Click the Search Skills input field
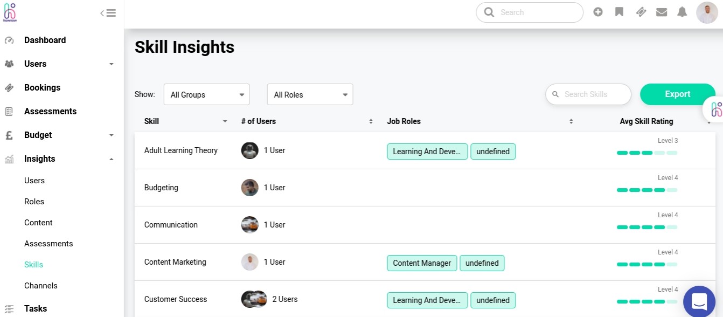Screen dimensions: 723x317 (593, 94)
